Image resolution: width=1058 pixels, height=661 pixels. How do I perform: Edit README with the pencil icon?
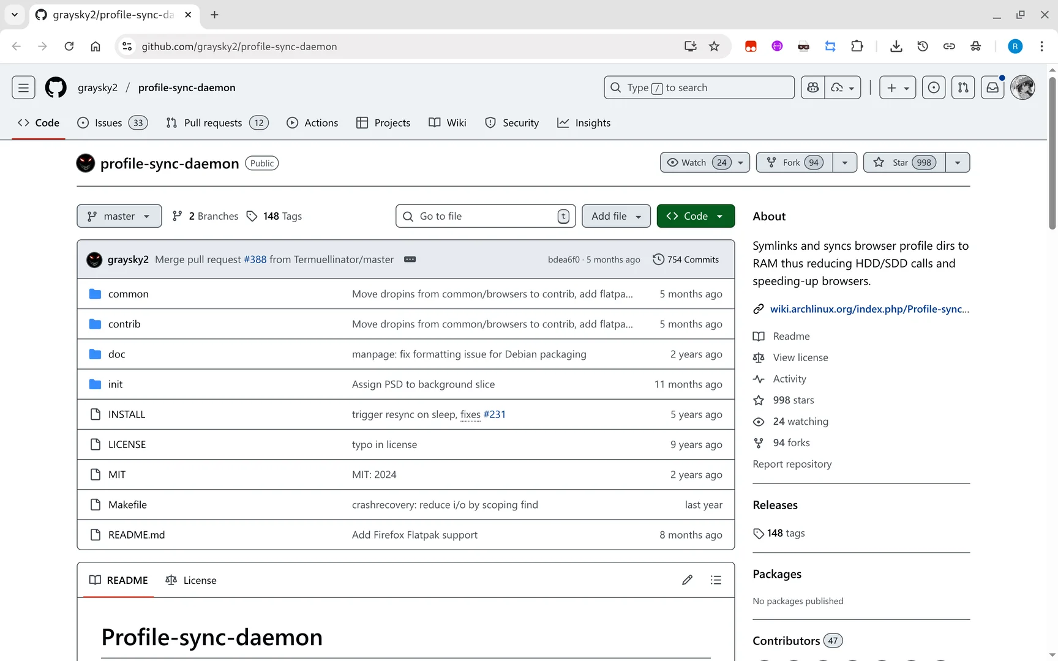687,580
